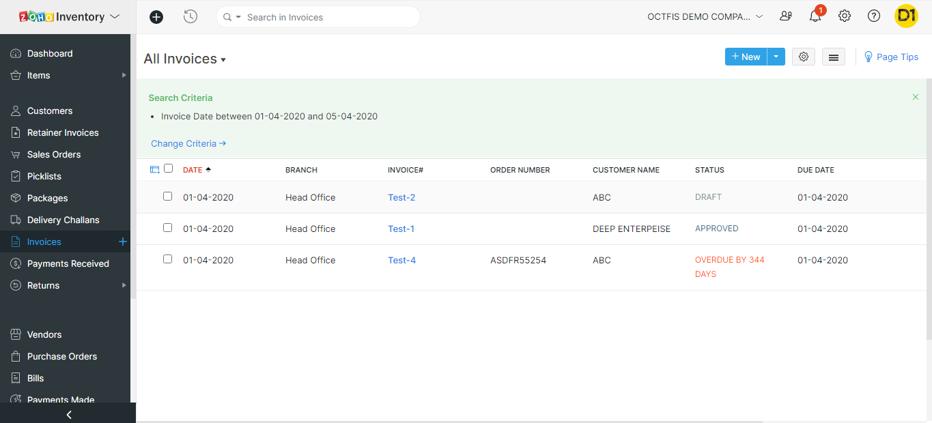The image size is (932, 423).
Task: Open the customize columns icon
Action: (154, 169)
